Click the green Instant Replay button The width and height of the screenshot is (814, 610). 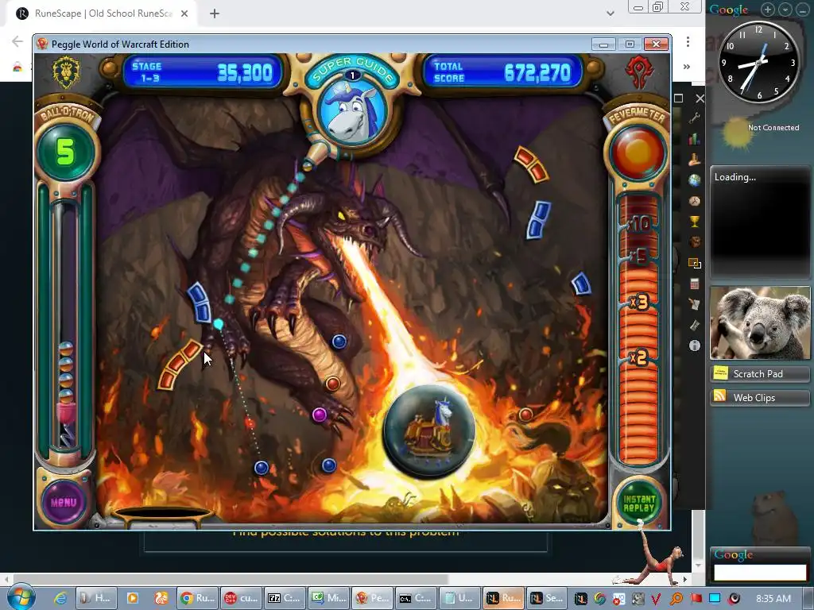tap(639, 503)
